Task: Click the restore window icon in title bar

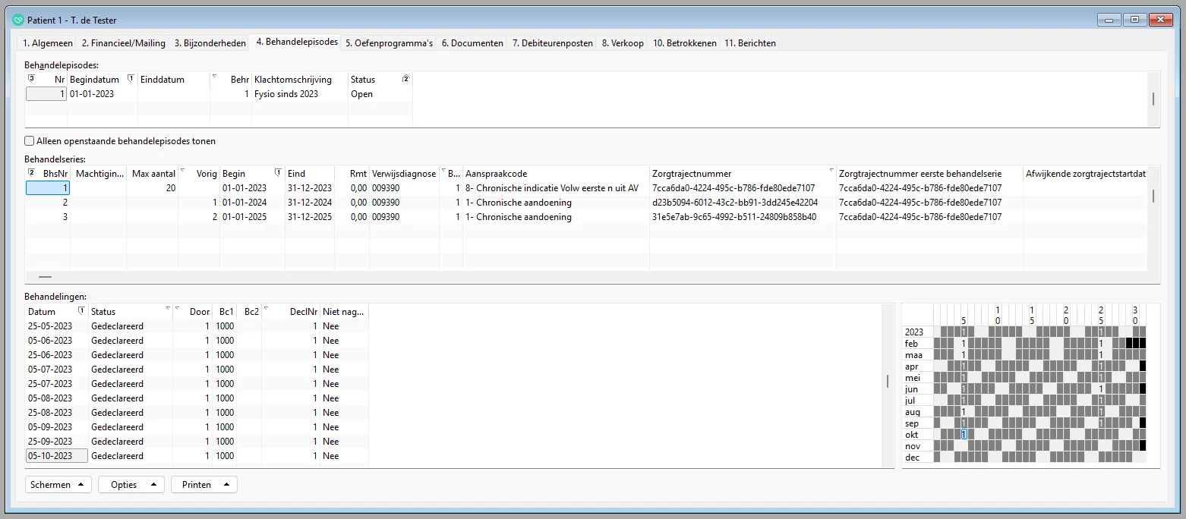Action: tap(1134, 20)
